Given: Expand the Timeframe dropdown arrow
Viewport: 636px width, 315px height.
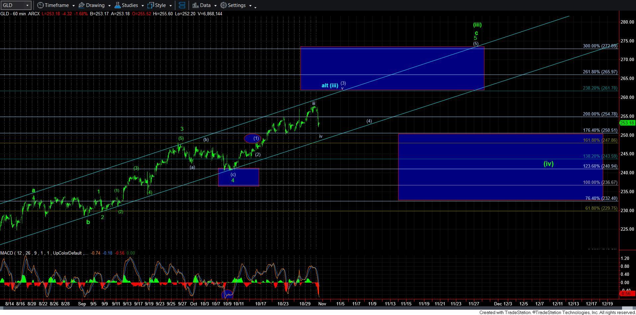Looking at the screenshot, I should point(73,6).
